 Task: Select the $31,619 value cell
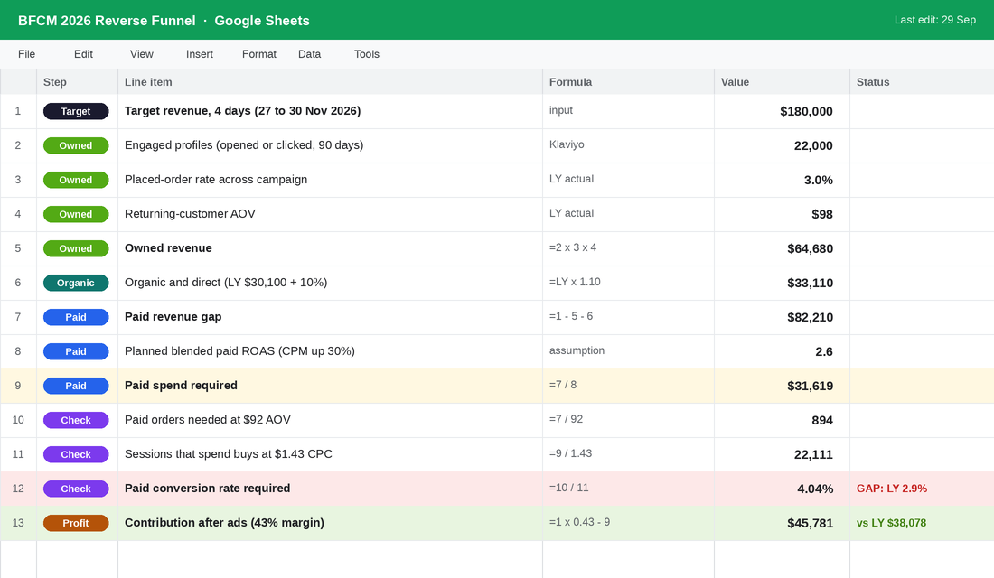pyautogui.click(x=782, y=386)
